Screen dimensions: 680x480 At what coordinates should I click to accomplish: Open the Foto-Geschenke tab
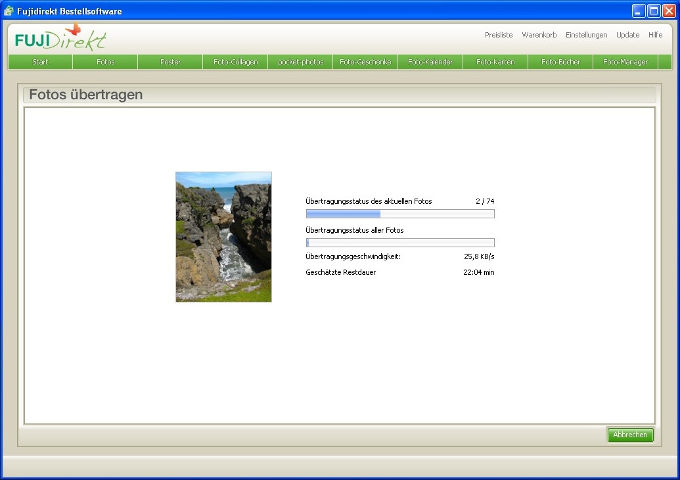pyautogui.click(x=365, y=62)
